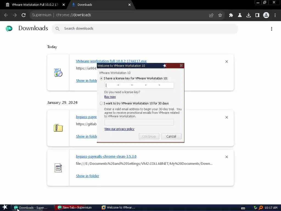Image resolution: width=281 pixels, height=211 pixels.
Task: Open the browser three-dot menu
Action: point(275,15)
